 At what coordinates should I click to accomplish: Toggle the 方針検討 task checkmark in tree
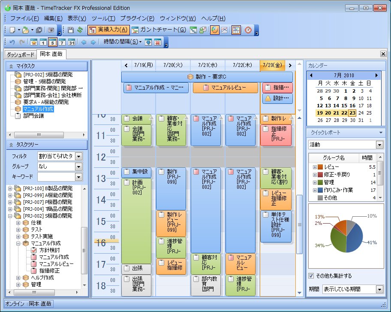(x=34, y=250)
